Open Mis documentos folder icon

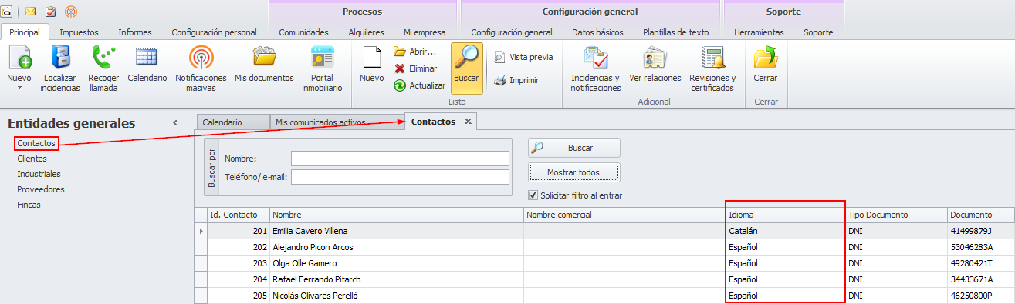(264, 65)
